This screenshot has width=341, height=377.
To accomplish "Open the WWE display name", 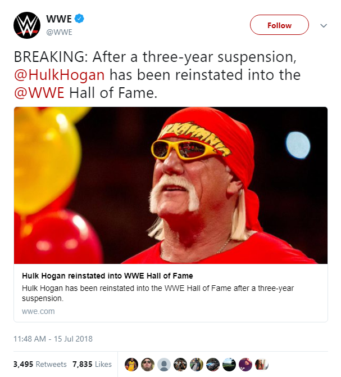I will [59, 19].
